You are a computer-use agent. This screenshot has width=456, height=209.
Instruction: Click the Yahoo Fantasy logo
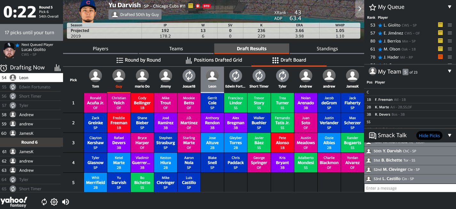coord(14,202)
